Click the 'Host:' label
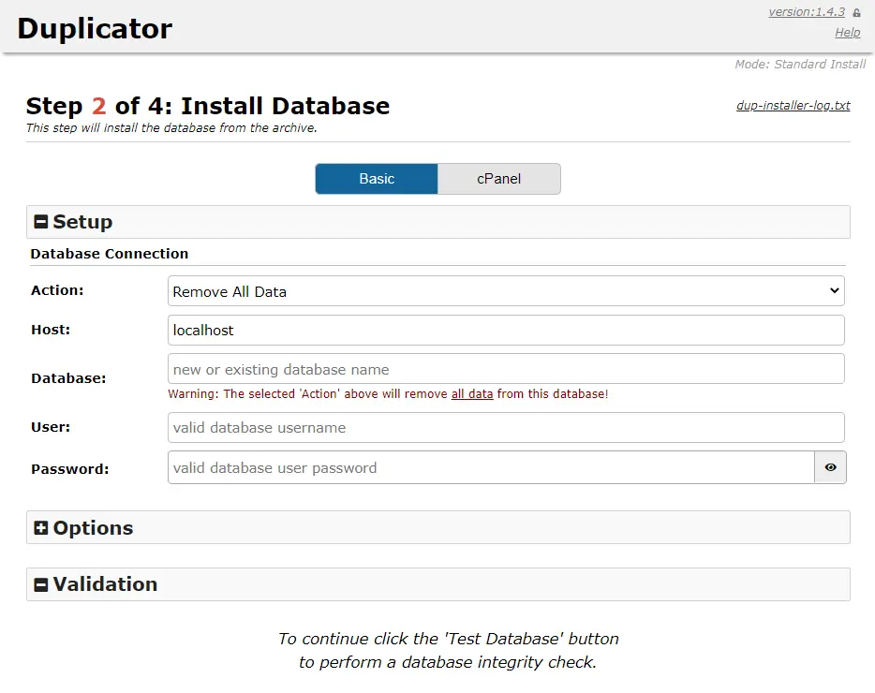The image size is (875, 693). pyautogui.click(x=51, y=330)
